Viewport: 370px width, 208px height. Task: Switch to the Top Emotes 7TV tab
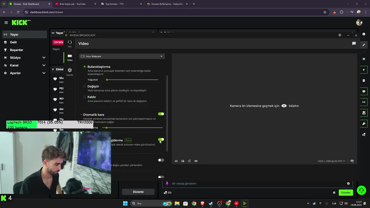coord(121,4)
